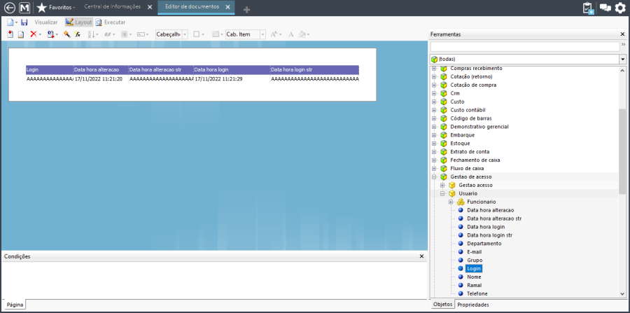Click the border outline icon
This screenshot has width=630, height=313.
197,34
